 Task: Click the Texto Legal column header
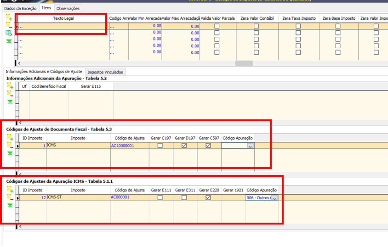(x=62, y=18)
